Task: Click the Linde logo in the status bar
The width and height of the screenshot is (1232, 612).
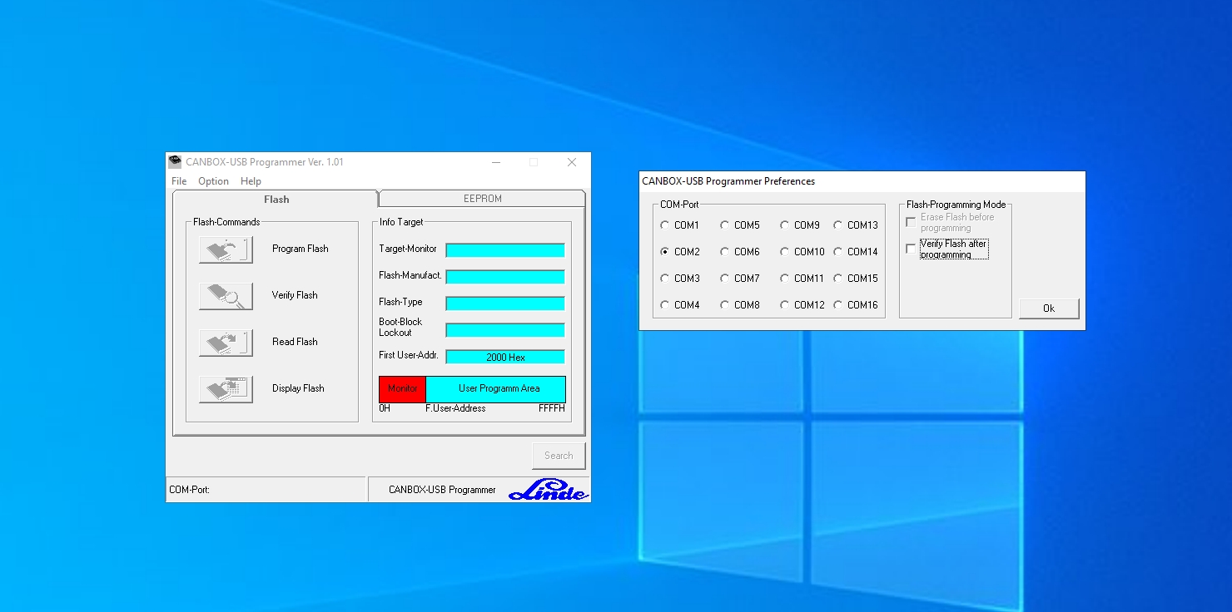Action: click(549, 490)
